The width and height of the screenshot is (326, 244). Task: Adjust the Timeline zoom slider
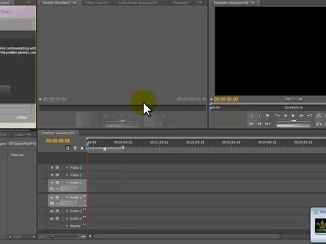[52, 237]
